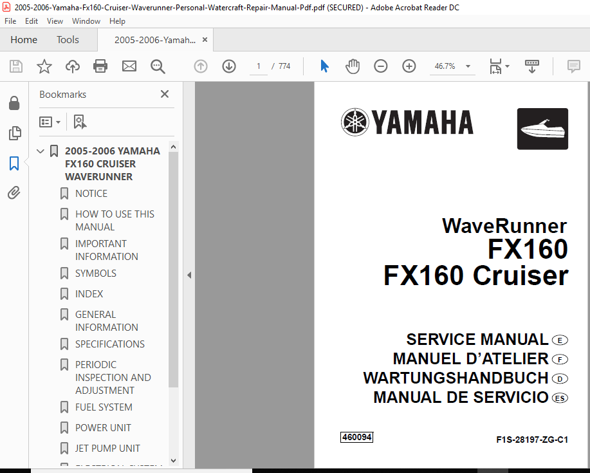The height and width of the screenshot is (473, 590).
Task: Click the Adobe PDF icon in title bar
Action: (6, 7)
